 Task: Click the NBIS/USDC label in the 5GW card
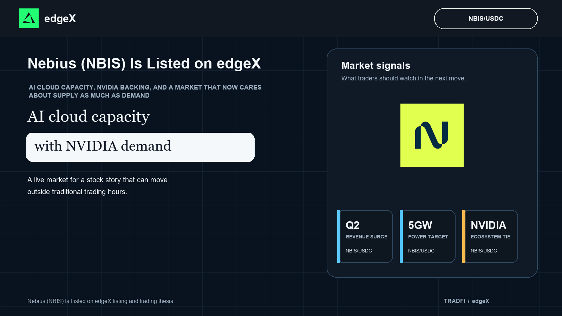(x=421, y=251)
